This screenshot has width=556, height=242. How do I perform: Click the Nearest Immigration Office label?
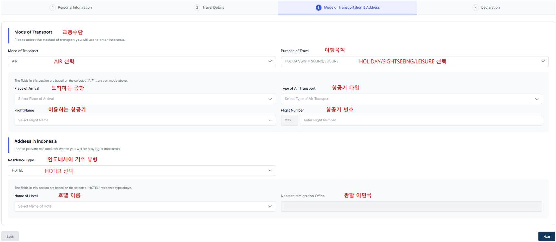(x=303, y=196)
